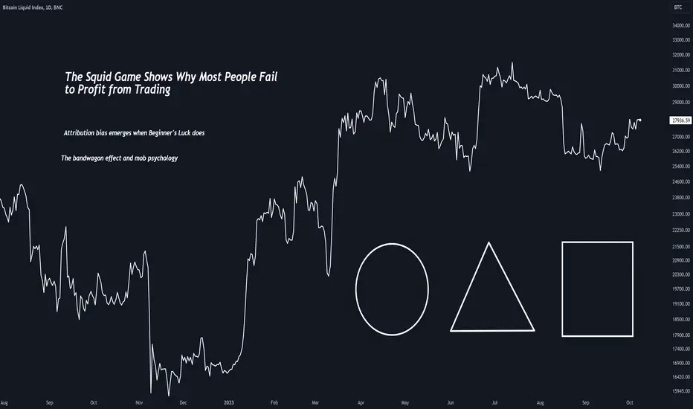The height and width of the screenshot is (409, 693).
Task: Click the Apr label on time axis
Action: click(361, 403)
